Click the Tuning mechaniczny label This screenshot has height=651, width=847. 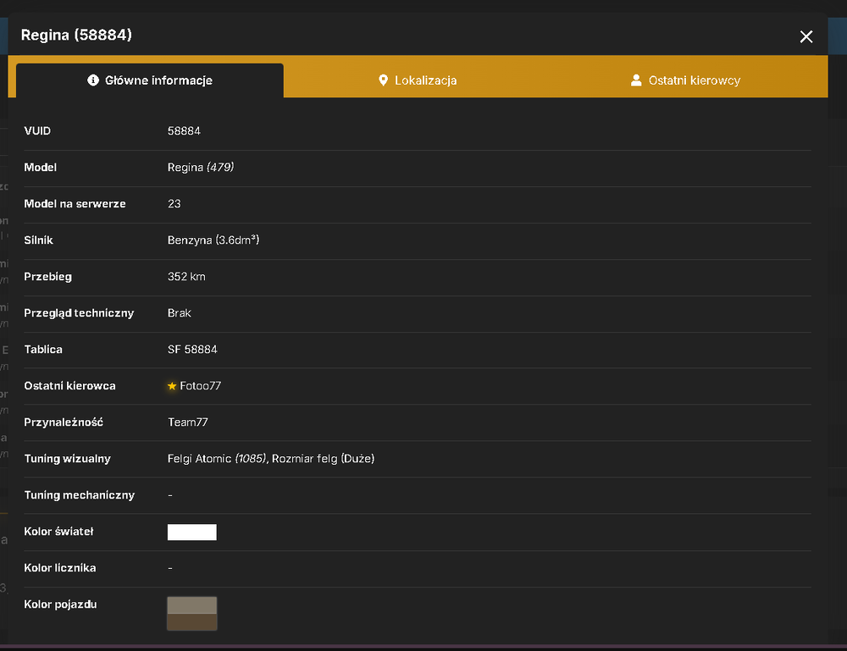pos(80,495)
